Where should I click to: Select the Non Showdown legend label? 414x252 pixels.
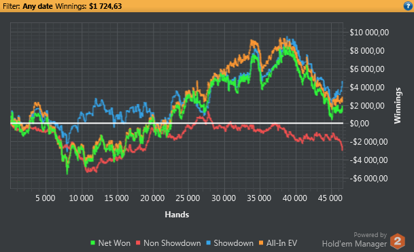tap(172, 243)
